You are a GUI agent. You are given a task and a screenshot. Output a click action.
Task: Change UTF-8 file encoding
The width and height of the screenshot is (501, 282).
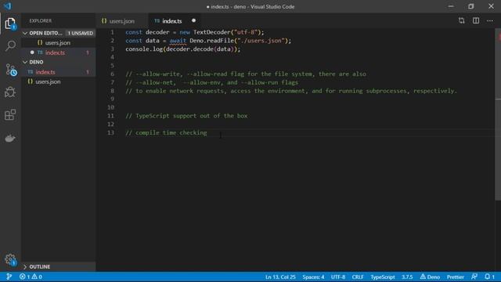click(x=338, y=277)
